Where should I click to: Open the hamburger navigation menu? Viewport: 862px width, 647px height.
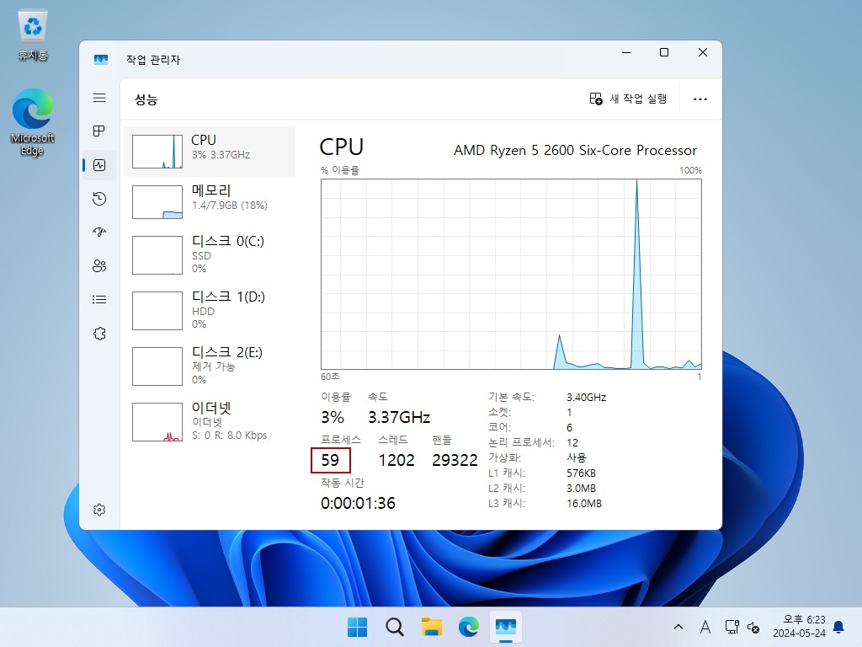(x=99, y=98)
